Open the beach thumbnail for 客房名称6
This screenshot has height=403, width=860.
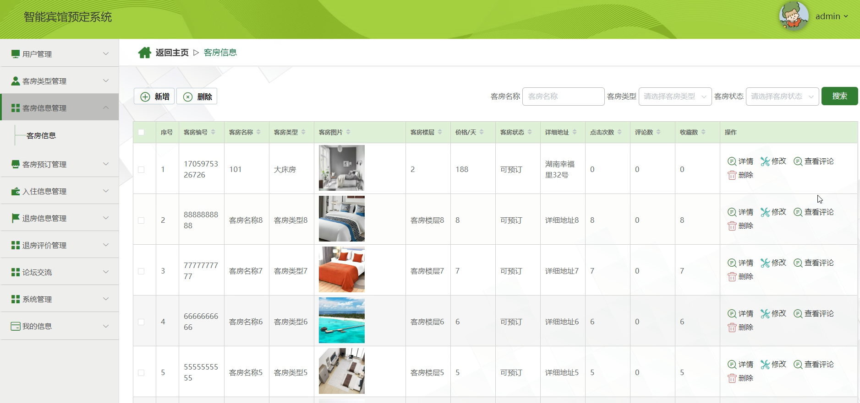(342, 320)
